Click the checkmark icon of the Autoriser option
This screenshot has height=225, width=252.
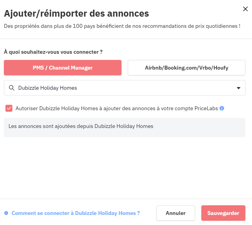(9, 108)
